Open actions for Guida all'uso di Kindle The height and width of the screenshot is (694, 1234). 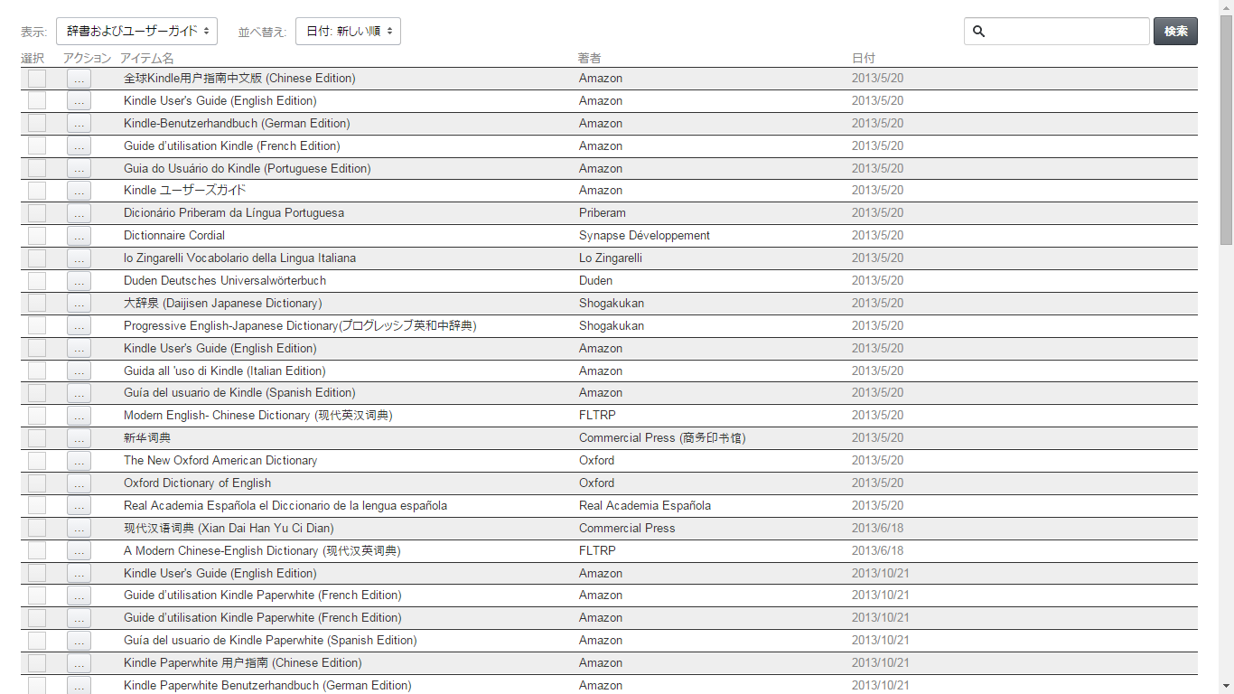point(79,371)
